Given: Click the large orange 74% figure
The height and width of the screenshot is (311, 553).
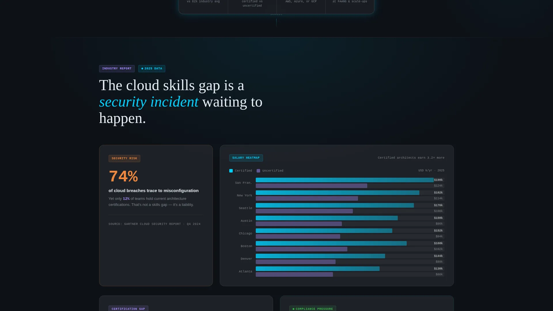Looking at the screenshot, I should pos(123,176).
